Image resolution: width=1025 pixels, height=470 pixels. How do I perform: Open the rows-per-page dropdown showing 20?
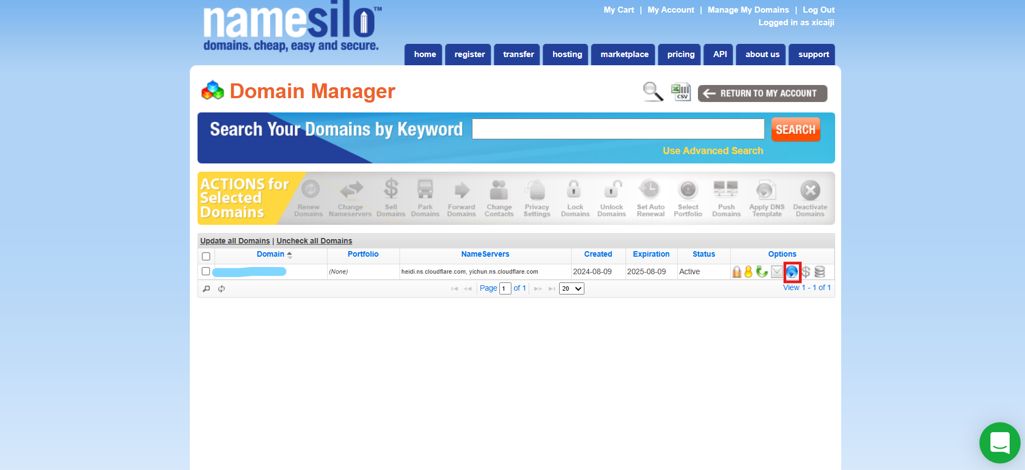[x=571, y=288]
